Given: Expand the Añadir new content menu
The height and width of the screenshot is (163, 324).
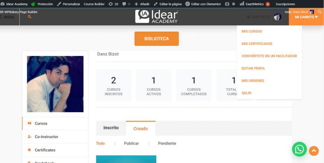Looking at the screenshot, I should tap(142, 4).
